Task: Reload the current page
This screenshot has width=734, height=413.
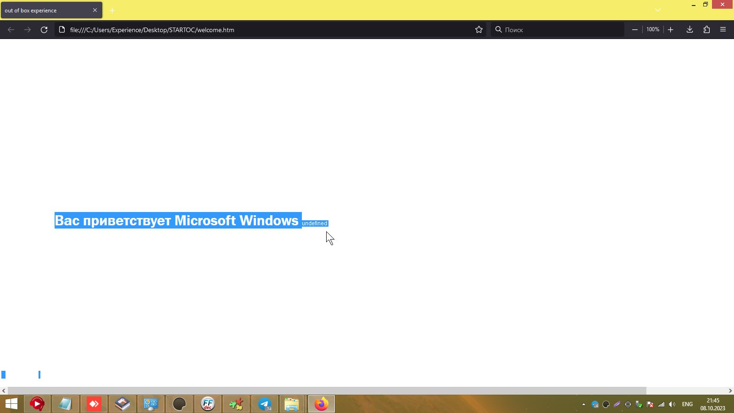Action: 44,30
